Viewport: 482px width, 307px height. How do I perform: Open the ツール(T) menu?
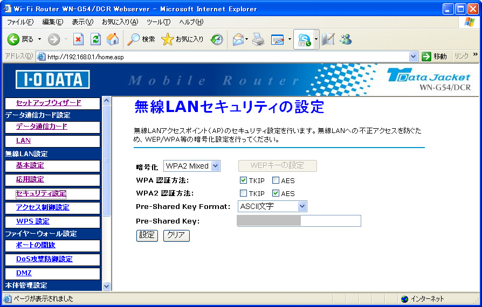(159, 22)
